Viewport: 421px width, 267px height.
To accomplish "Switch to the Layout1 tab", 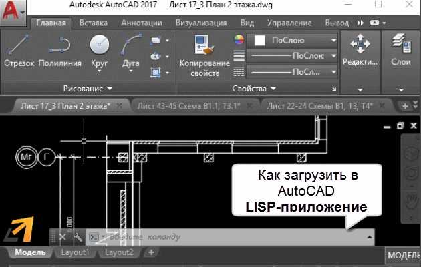I will [x=75, y=252].
